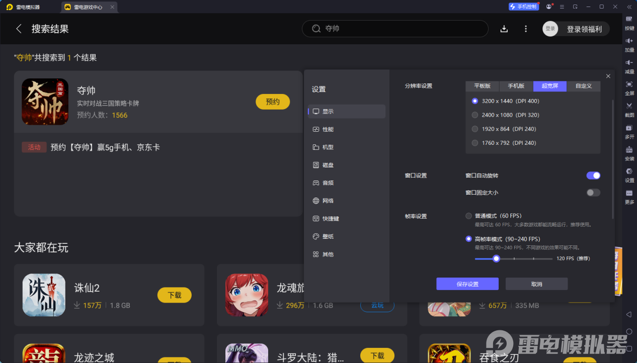Click the 预约 reserve button for 夺帅
Image resolution: width=637 pixels, height=363 pixels.
tap(273, 102)
